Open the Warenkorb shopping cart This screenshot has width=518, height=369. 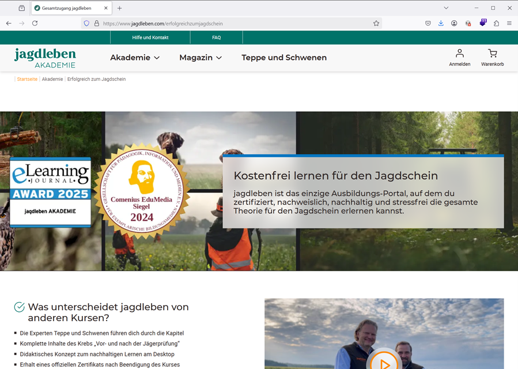493,56
